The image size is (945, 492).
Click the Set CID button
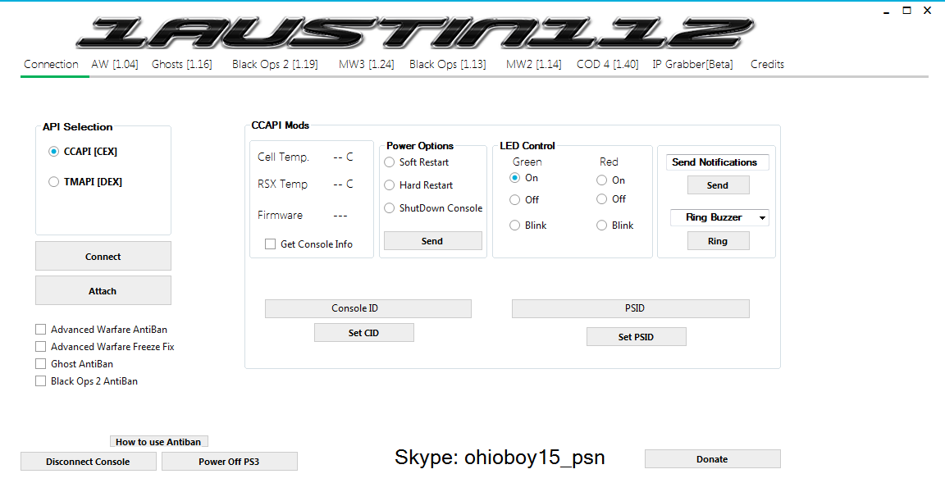tap(363, 333)
